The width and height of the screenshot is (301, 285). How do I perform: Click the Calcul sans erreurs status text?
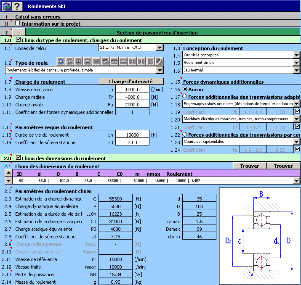38,17
